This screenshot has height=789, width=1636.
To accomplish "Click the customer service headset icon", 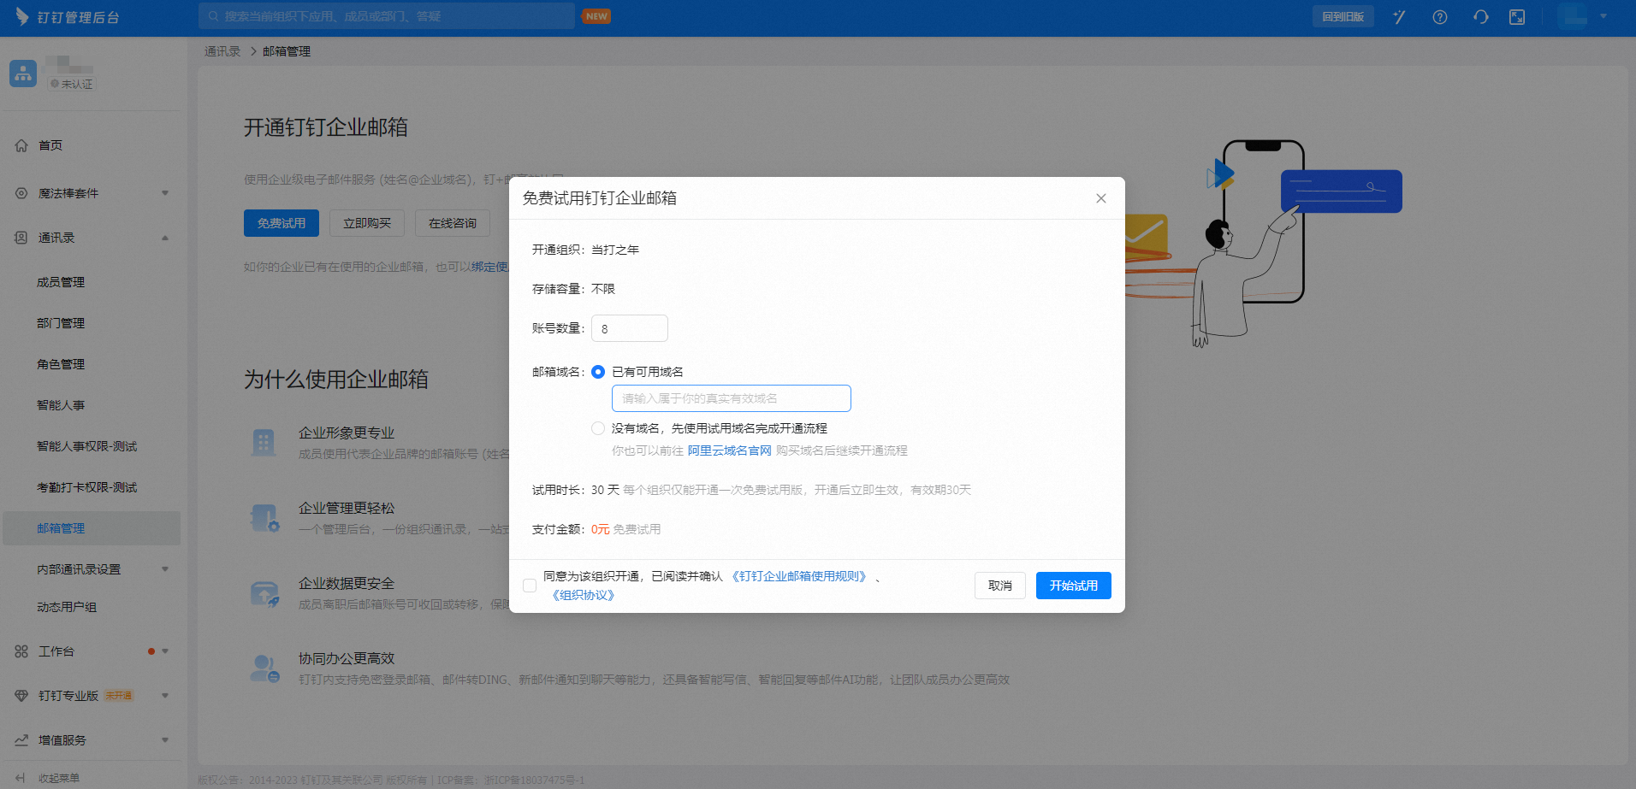I will (1480, 17).
